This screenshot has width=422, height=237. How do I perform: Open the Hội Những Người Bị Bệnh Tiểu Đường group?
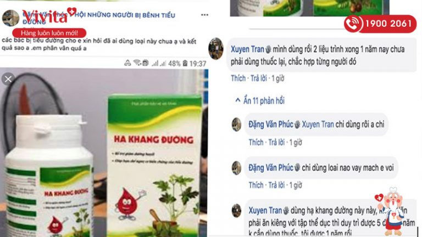click(125, 15)
